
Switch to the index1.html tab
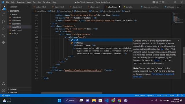pos(41,7)
